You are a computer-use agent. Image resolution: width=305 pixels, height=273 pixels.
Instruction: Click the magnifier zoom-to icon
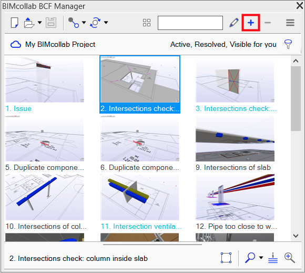tap(250, 258)
